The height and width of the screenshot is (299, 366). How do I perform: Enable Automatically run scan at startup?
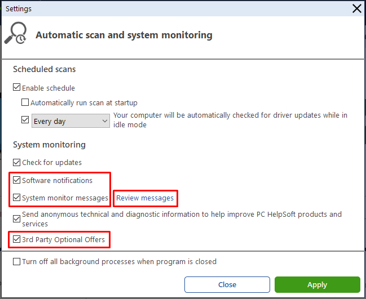25,102
